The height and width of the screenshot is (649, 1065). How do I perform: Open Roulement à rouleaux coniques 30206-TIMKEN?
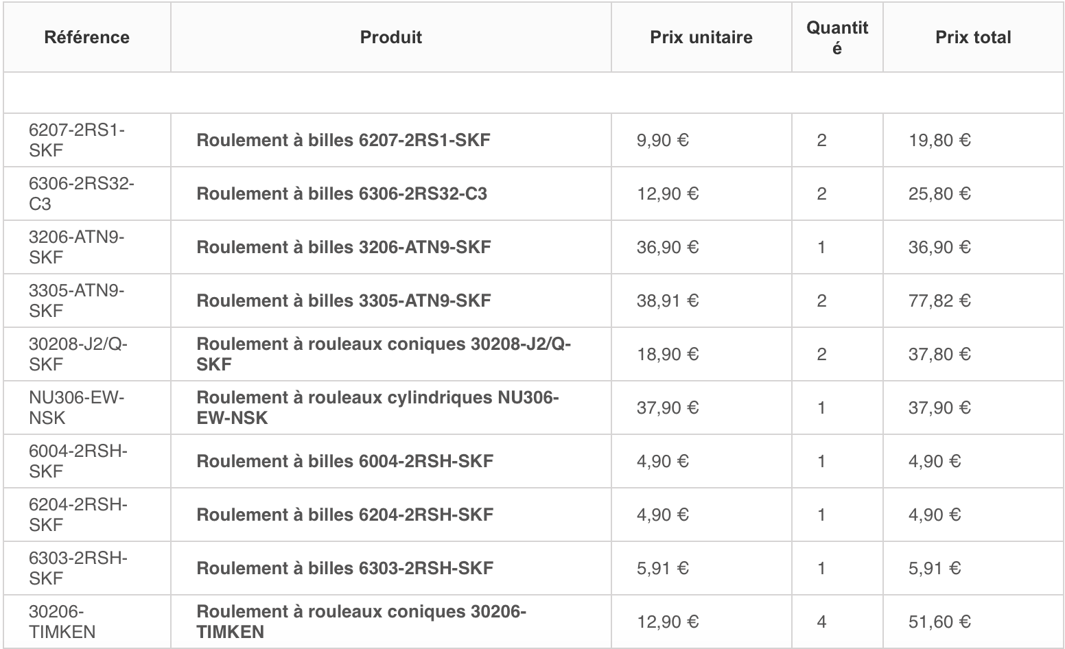pos(362,622)
